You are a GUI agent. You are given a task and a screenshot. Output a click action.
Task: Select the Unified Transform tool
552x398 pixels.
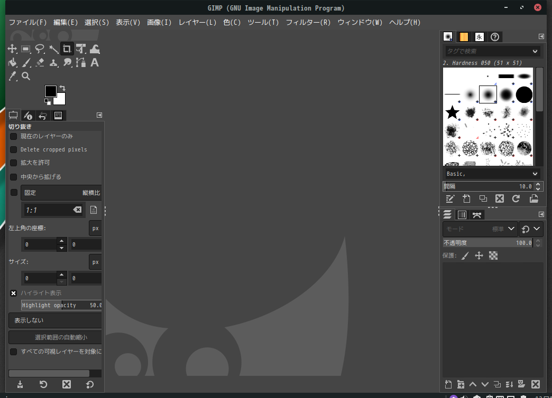click(81, 49)
